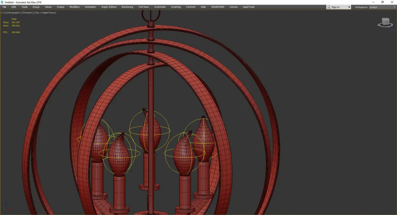
Task: Open the Edit menu
Action: click(14, 7)
